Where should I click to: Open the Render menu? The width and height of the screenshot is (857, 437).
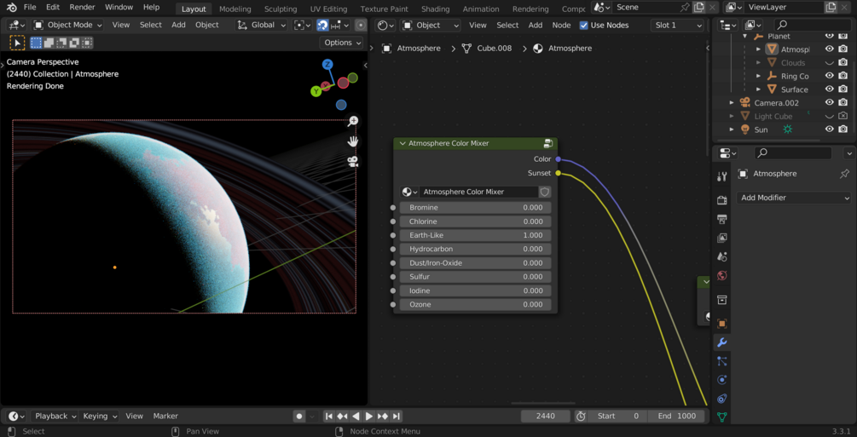click(x=82, y=8)
